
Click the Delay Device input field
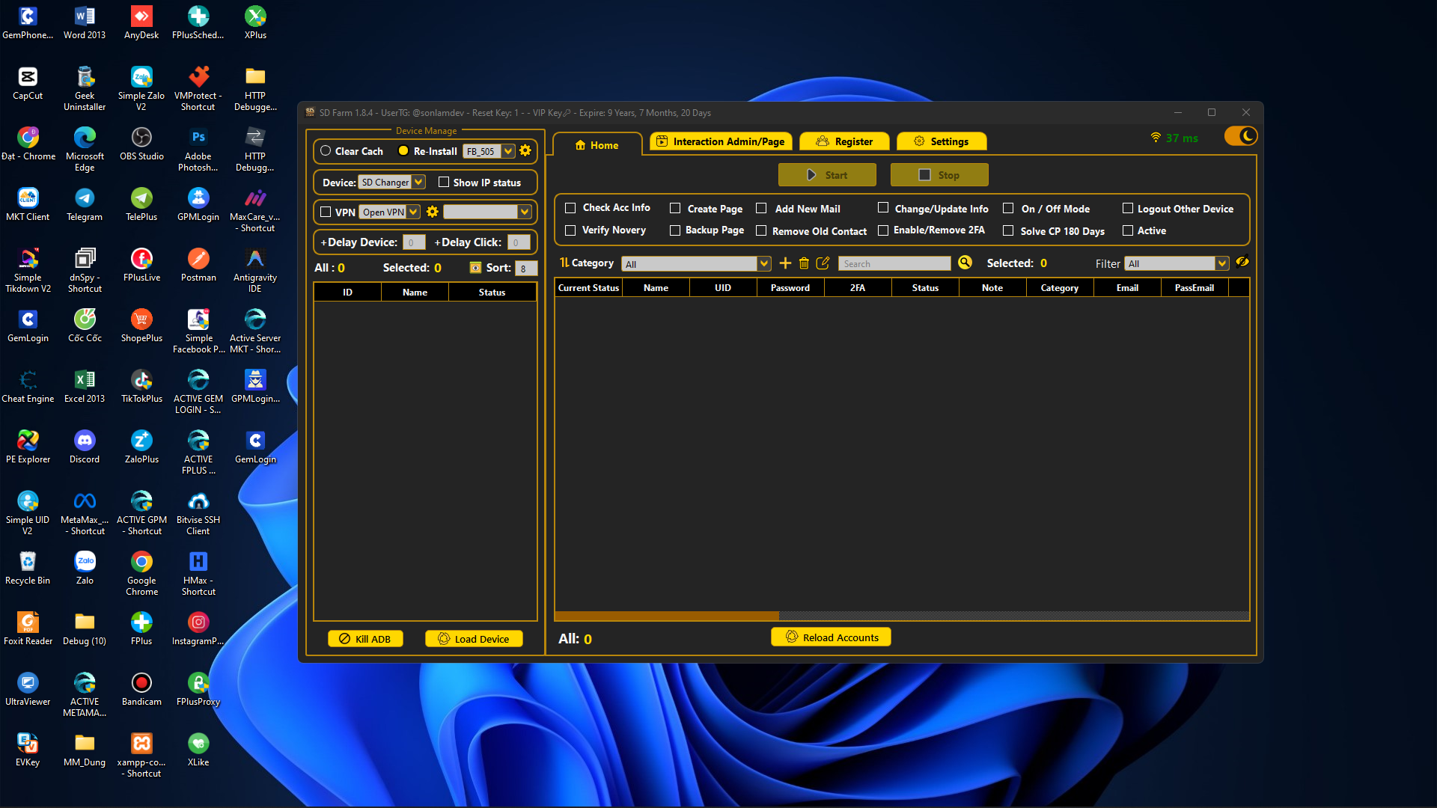414,242
